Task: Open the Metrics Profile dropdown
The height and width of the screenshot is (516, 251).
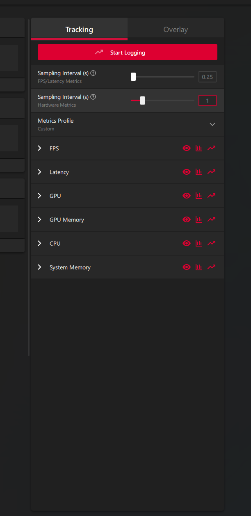Action: pos(212,124)
